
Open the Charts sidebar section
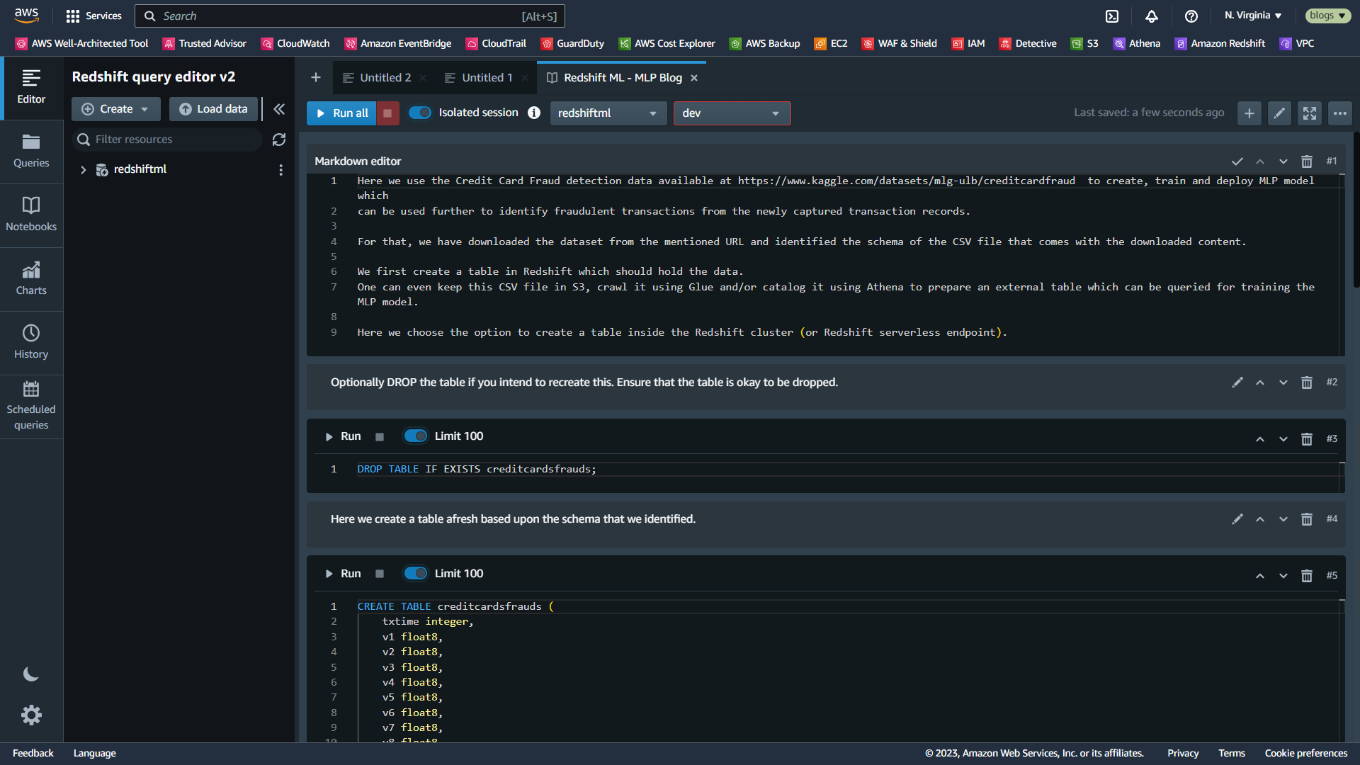31,278
